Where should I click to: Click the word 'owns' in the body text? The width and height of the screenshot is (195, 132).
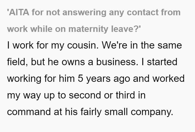tap(73, 62)
